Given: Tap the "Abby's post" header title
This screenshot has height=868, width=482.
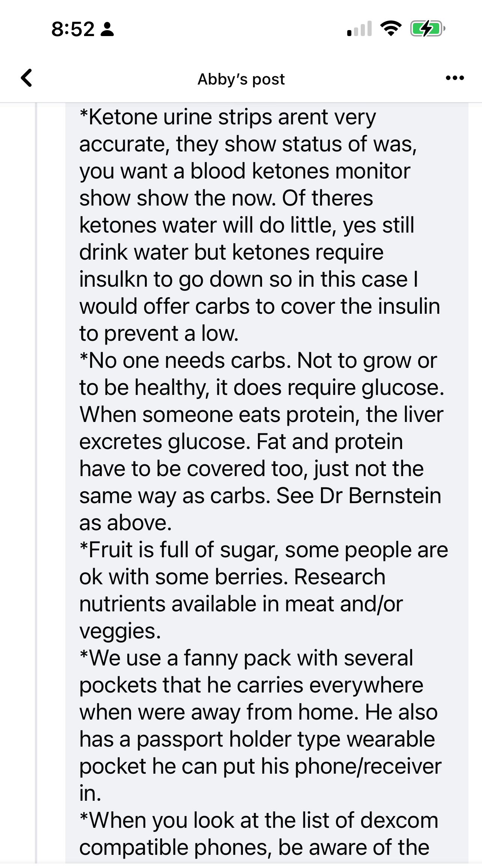Looking at the screenshot, I should (x=241, y=79).
